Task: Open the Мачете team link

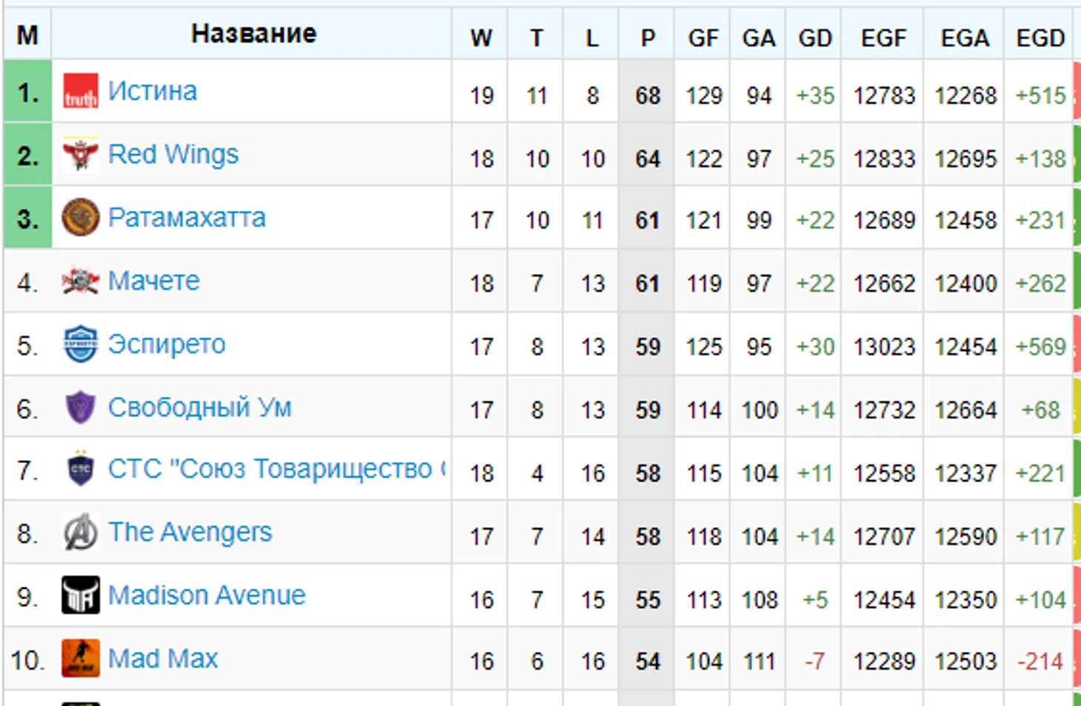Action: [x=154, y=281]
